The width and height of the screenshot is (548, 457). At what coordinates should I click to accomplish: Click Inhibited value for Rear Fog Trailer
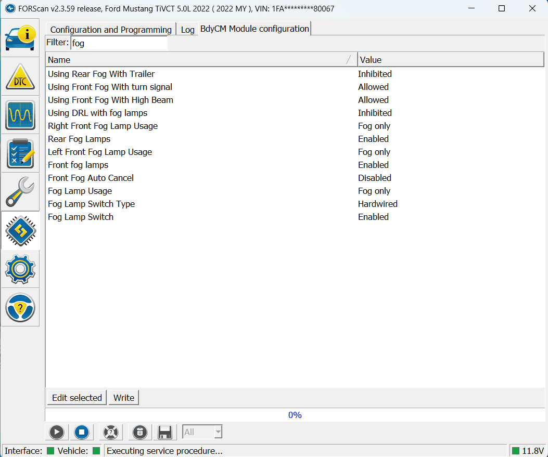click(375, 74)
